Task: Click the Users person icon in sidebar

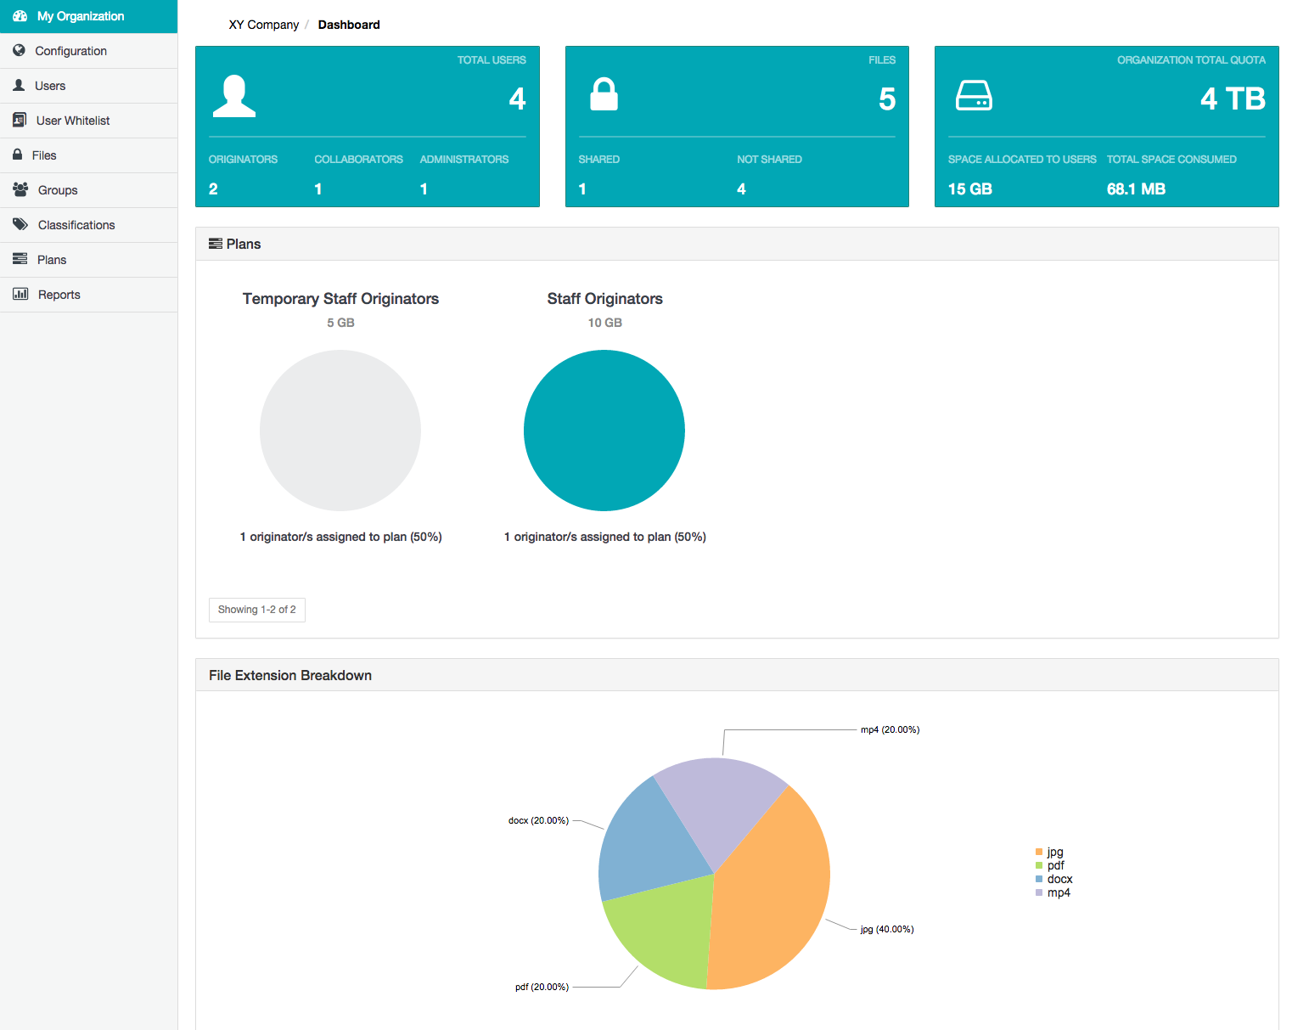Action: tap(19, 86)
